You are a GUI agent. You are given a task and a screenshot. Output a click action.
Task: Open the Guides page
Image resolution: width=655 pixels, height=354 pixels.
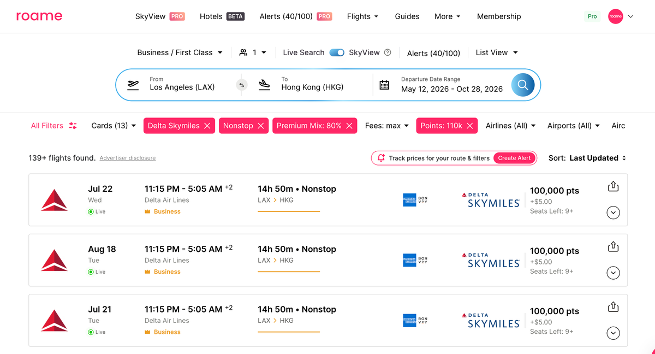[x=407, y=16]
